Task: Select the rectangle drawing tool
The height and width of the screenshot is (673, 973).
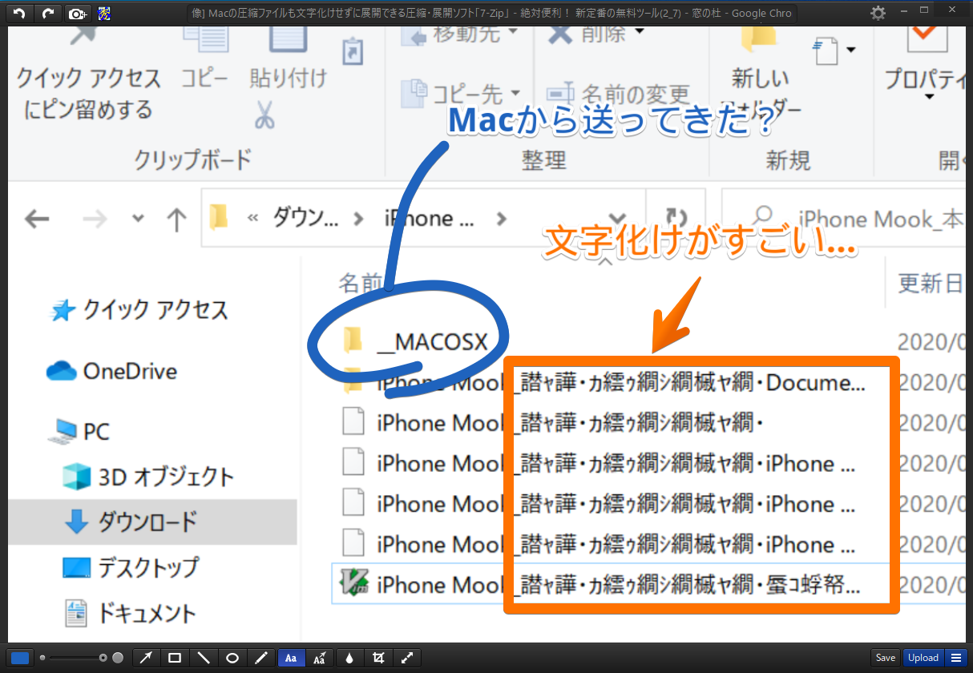Action: pos(175,657)
